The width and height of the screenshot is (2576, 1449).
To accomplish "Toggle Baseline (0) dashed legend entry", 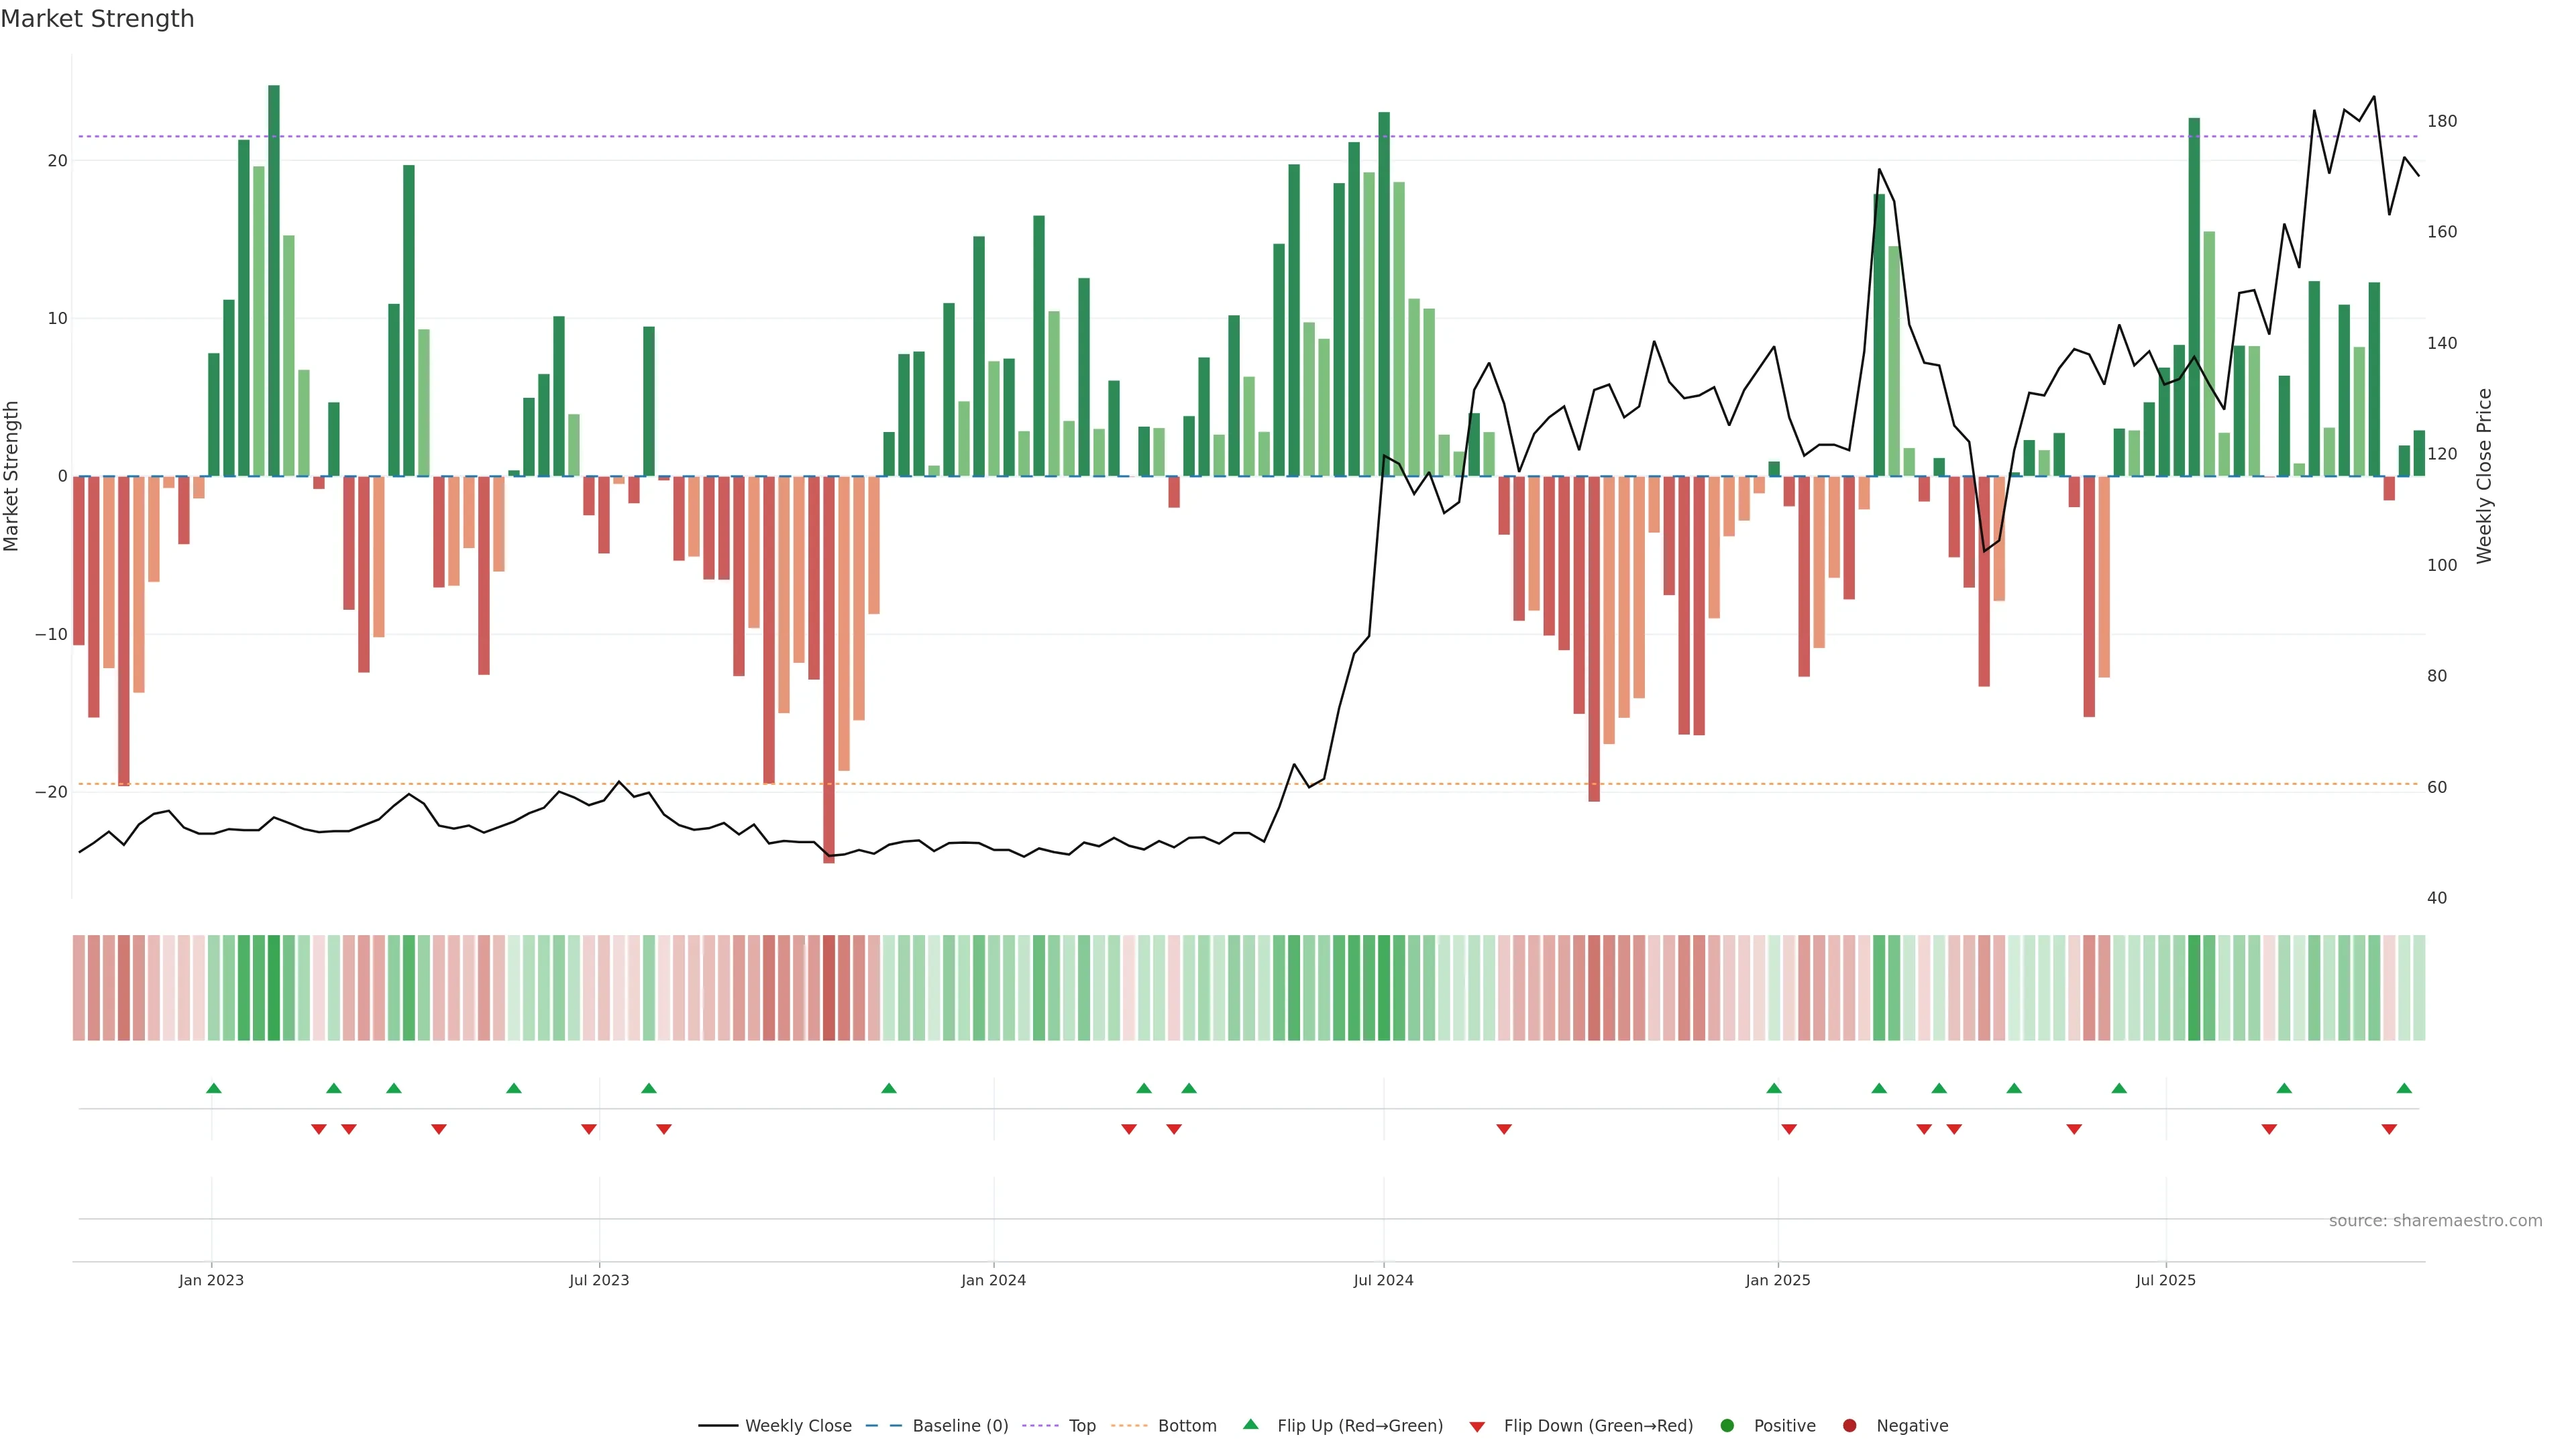I will click(x=883, y=1426).
